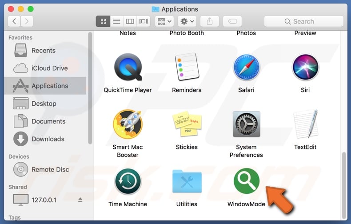Screen dimensions: 351x224
Task: Open the group-by arrangement dropdown
Action: [164, 21]
